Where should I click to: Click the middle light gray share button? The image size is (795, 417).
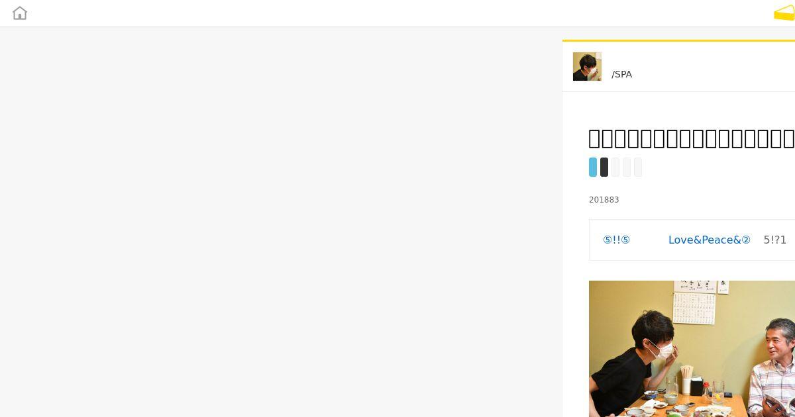[x=627, y=167]
